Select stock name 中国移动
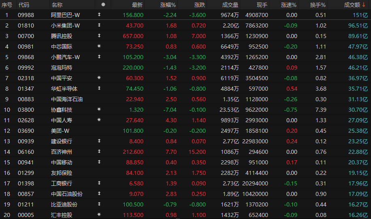Image resolution: width=371 pixels, height=219 pixels. [62, 162]
